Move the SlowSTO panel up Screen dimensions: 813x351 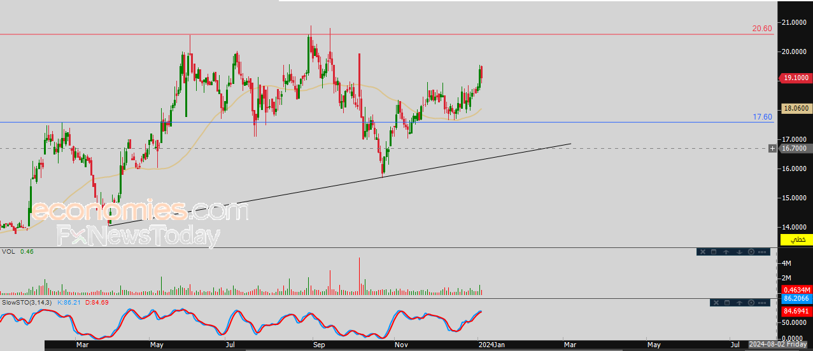(739, 303)
